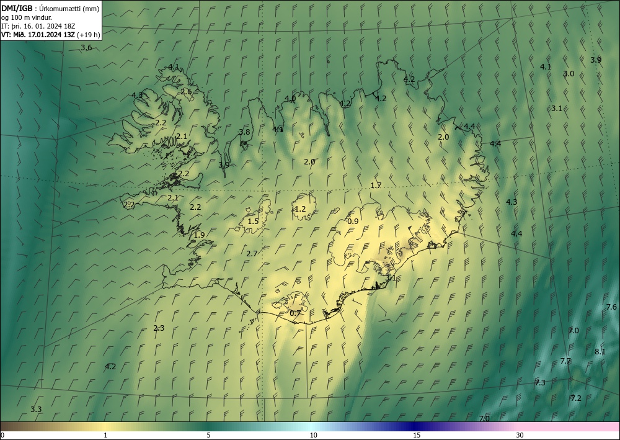The image size is (620, 440).
Task: Click the 2.7 value label
Action: click(252, 254)
